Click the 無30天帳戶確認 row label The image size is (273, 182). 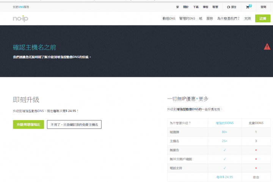click(181, 159)
